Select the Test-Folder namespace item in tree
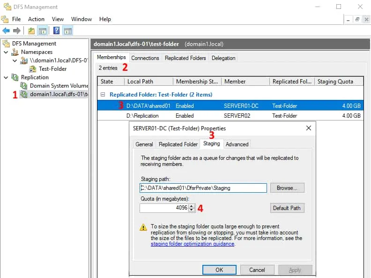 coord(52,69)
